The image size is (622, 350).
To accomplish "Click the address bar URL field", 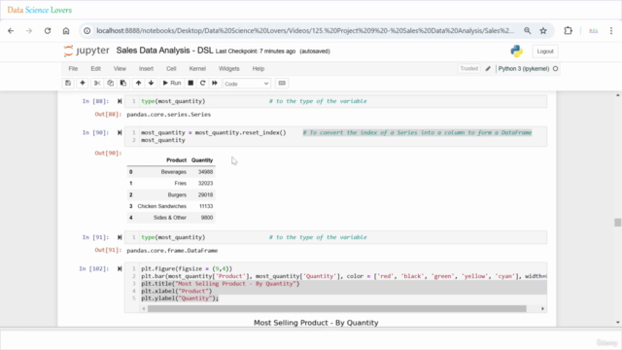I will coord(304,31).
